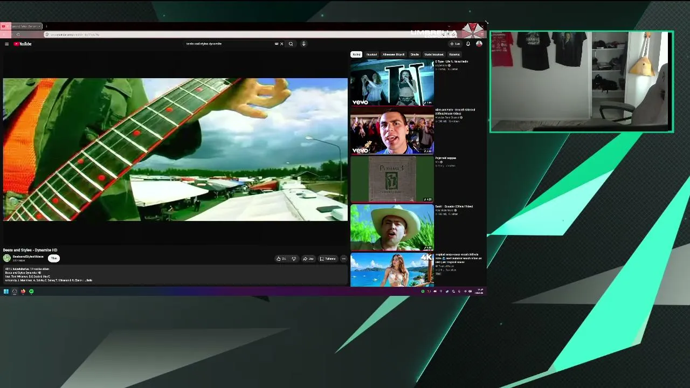Clear the YouTube search text
Image resolution: width=690 pixels, height=388 pixels.
click(281, 44)
